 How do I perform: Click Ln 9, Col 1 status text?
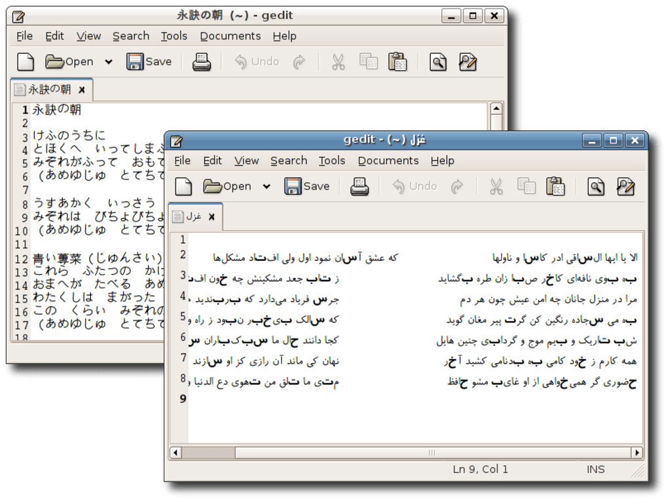[x=480, y=470]
